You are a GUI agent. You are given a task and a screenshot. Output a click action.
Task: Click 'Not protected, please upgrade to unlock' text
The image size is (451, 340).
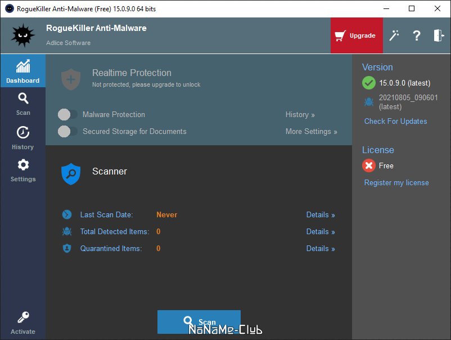pos(146,84)
